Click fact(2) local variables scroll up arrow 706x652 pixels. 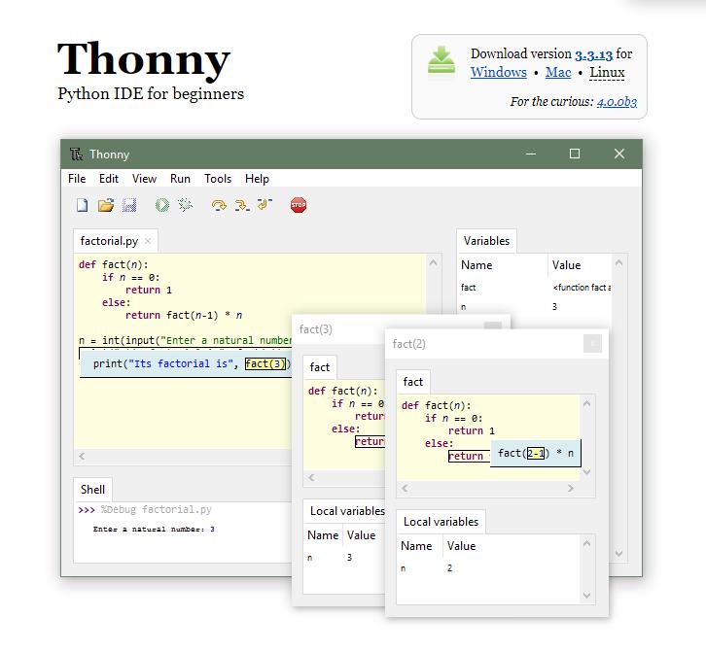[586, 543]
